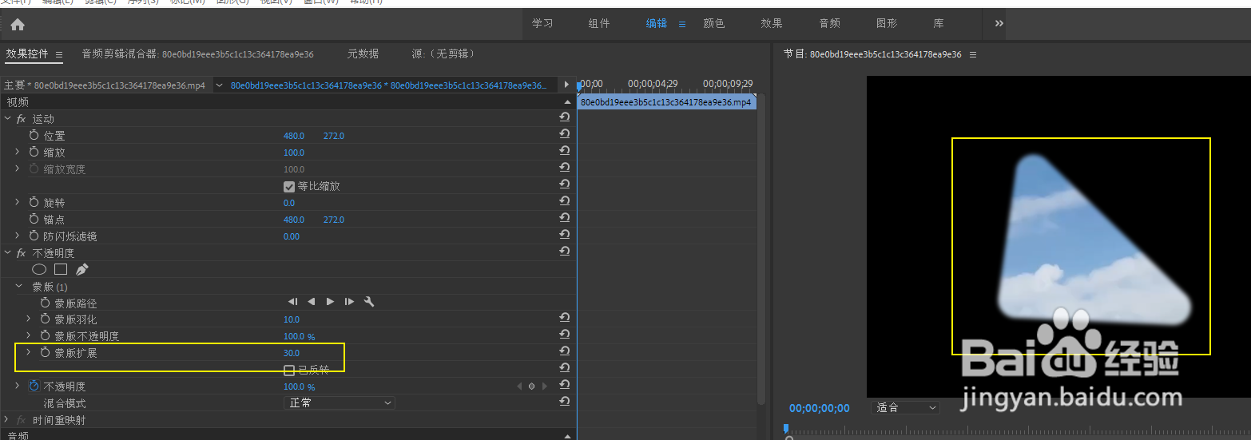This screenshot has width=1251, height=440.
Task: Reset the 旋转 parameter
Action: coord(565,201)
